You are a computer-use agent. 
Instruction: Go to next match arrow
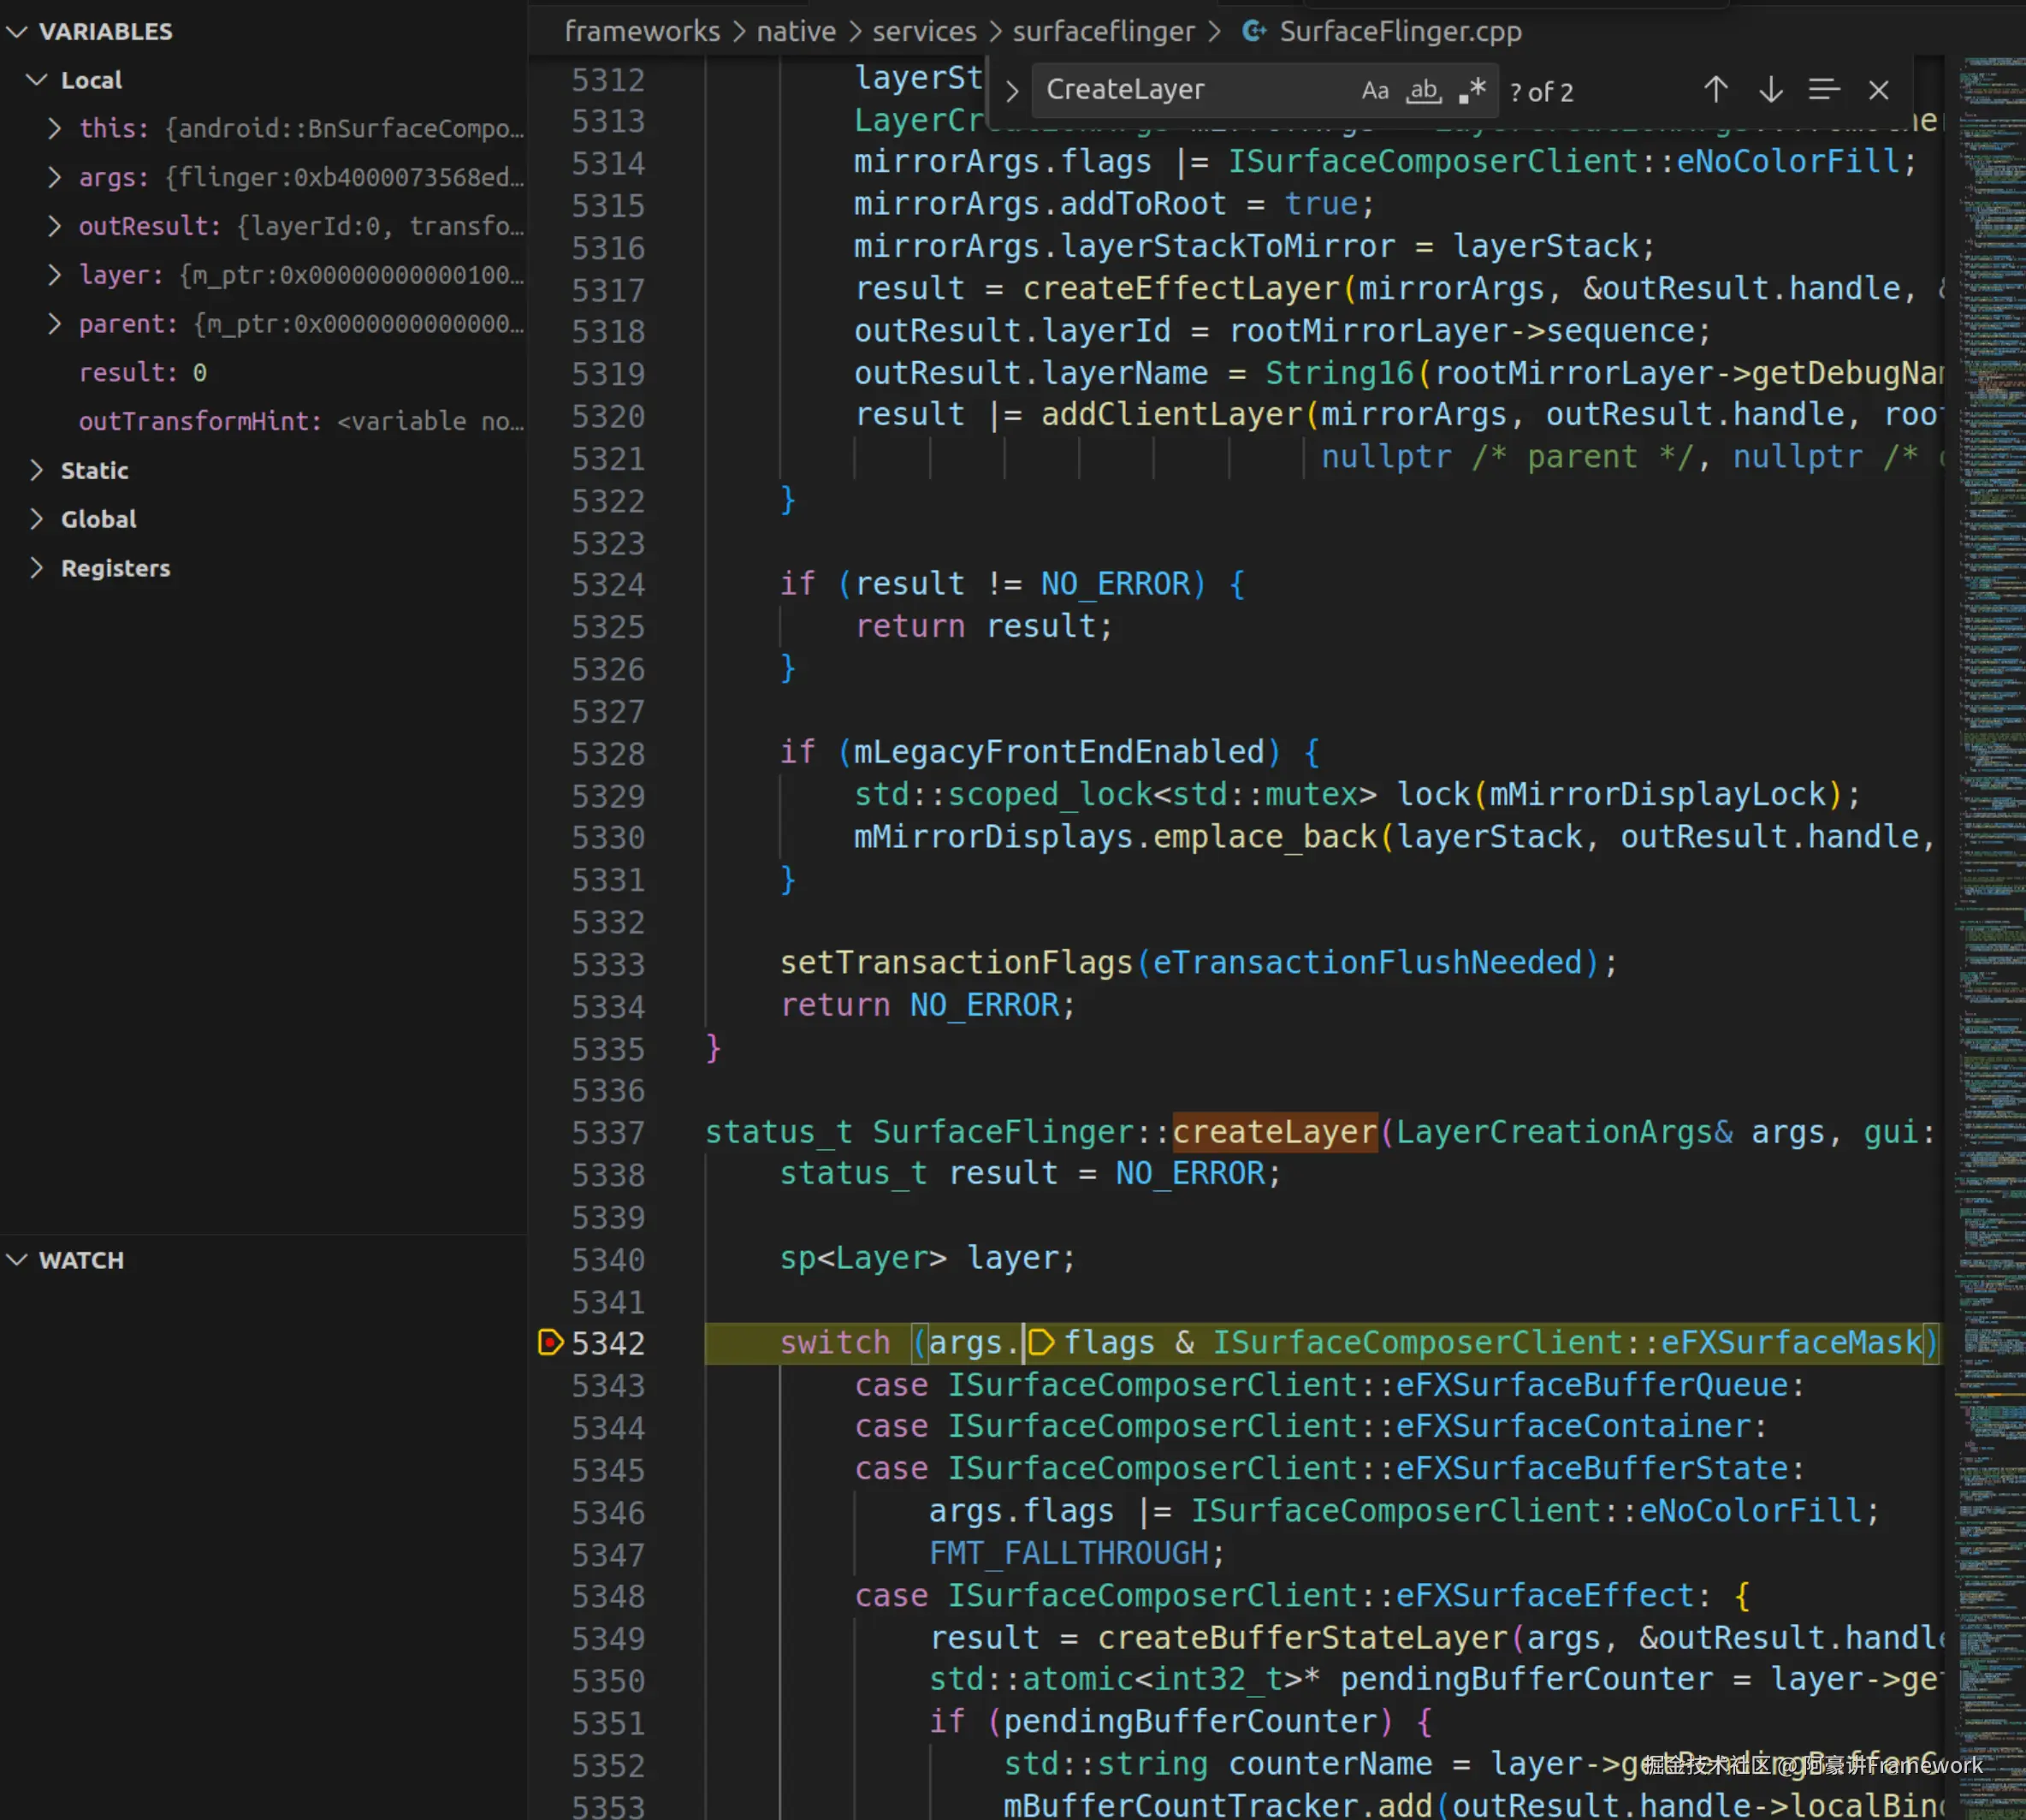1770,91
